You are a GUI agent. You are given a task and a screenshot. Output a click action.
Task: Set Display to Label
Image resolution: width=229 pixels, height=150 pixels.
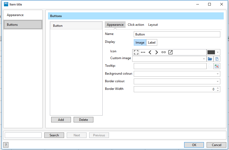pos(152,43)
